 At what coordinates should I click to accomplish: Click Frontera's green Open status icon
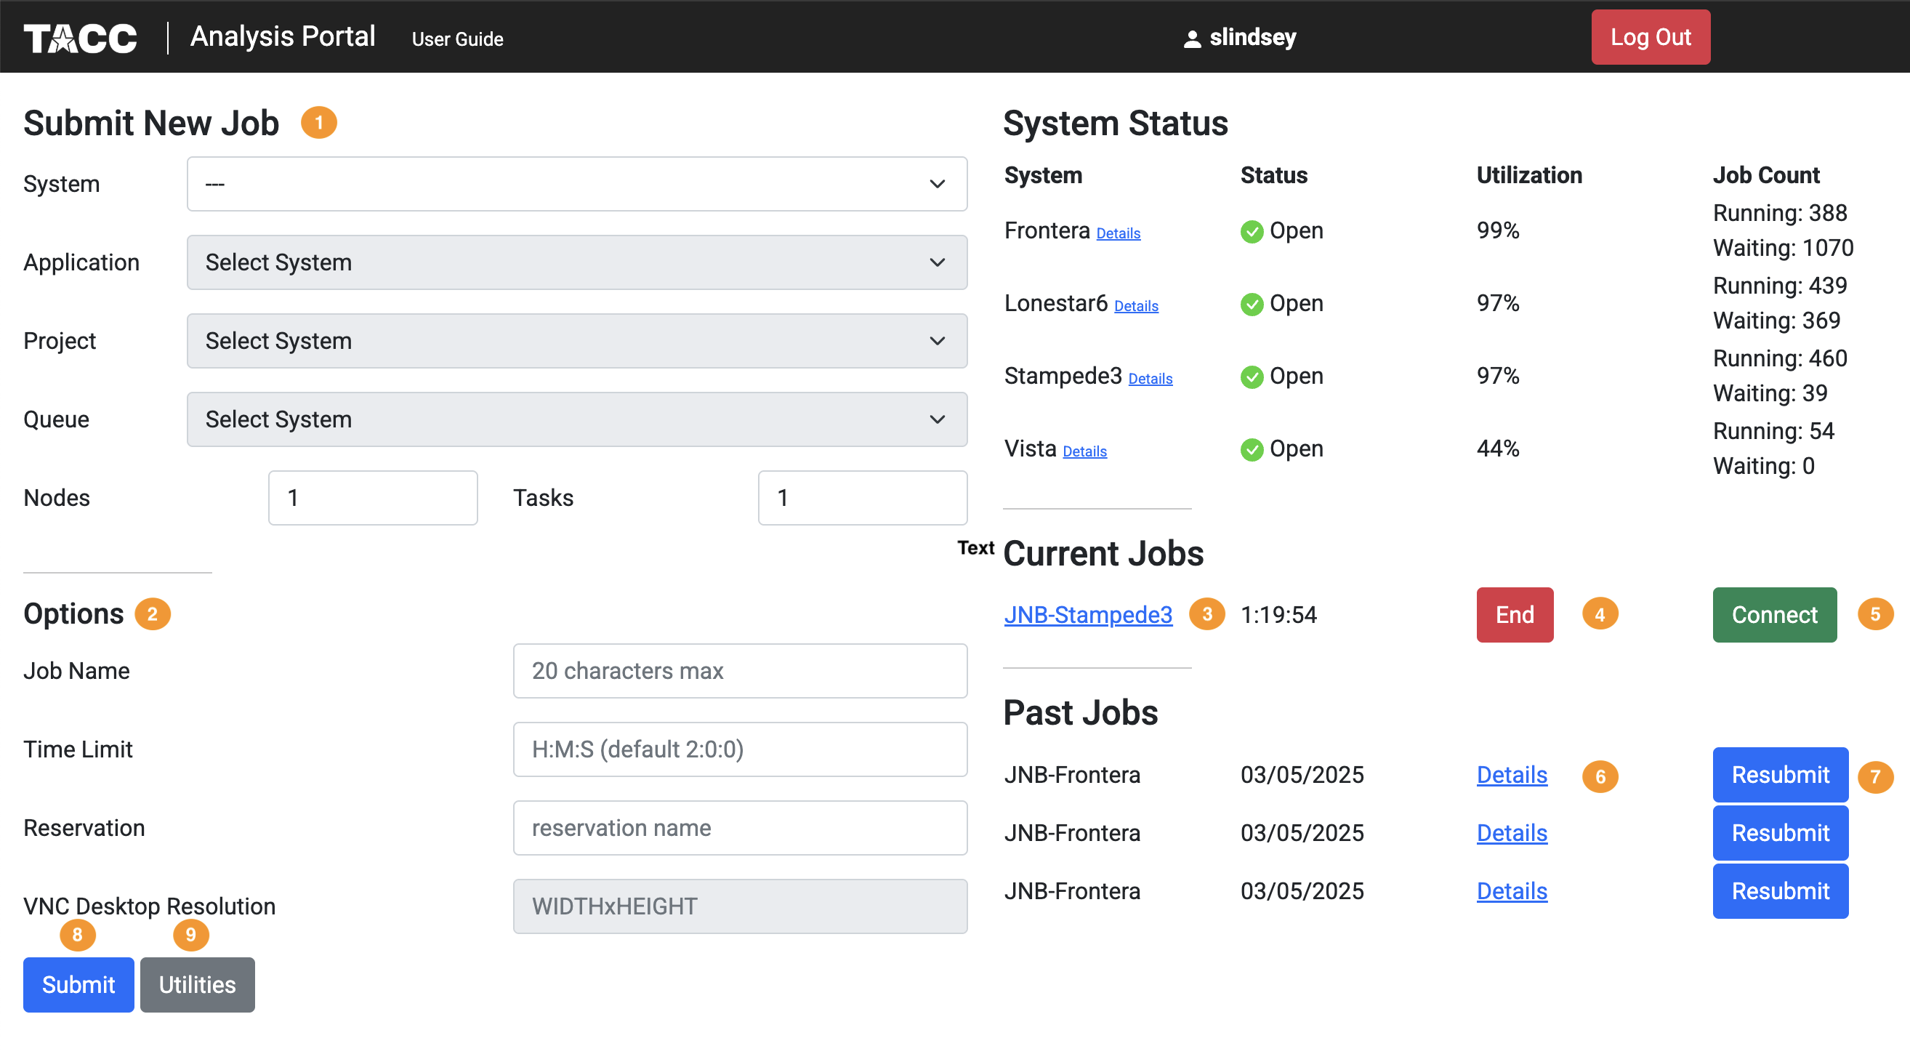click(x=1252, y=231)
